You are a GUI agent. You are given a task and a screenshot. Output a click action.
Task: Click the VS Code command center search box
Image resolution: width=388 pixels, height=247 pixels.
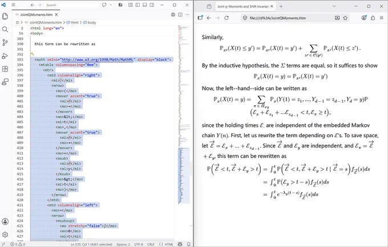(72, 5)
